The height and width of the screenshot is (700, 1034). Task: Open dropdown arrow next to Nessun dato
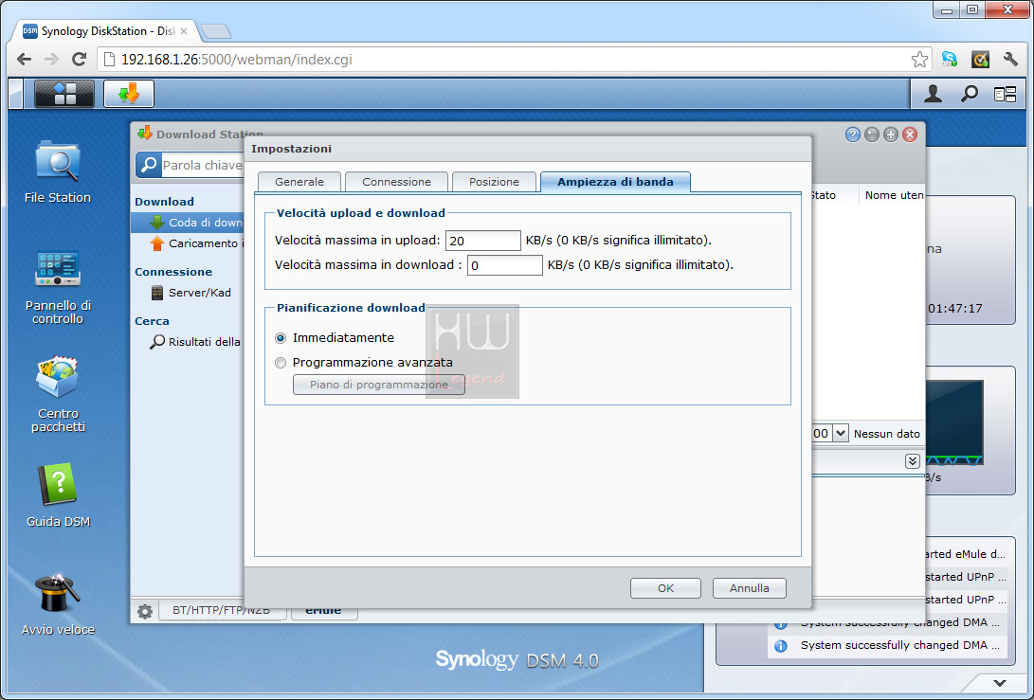[x=840, y=434]
